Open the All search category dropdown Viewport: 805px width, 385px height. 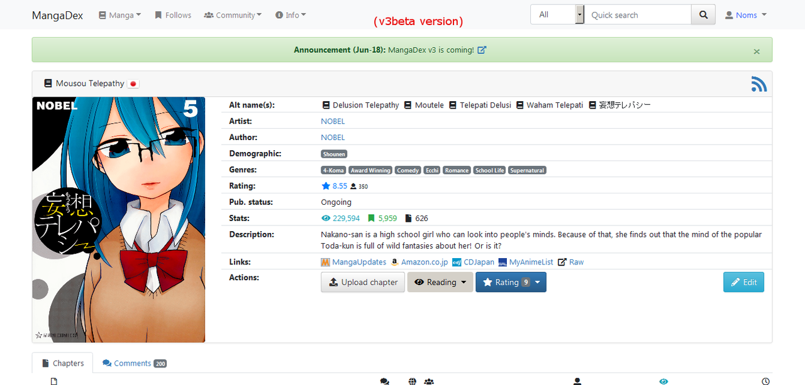pyautogui.click(x=557, y=14)
